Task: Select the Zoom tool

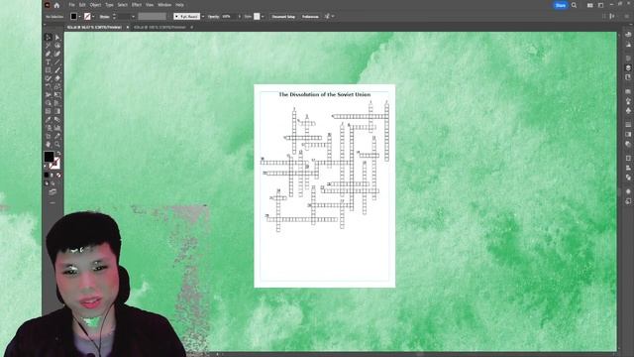Action: pos(57,145)
